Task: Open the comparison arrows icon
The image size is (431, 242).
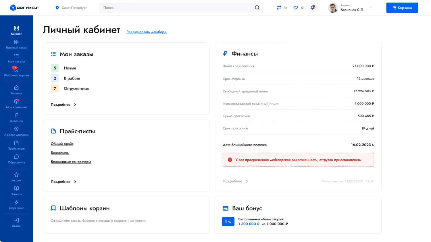Action: tap(279, 8)
